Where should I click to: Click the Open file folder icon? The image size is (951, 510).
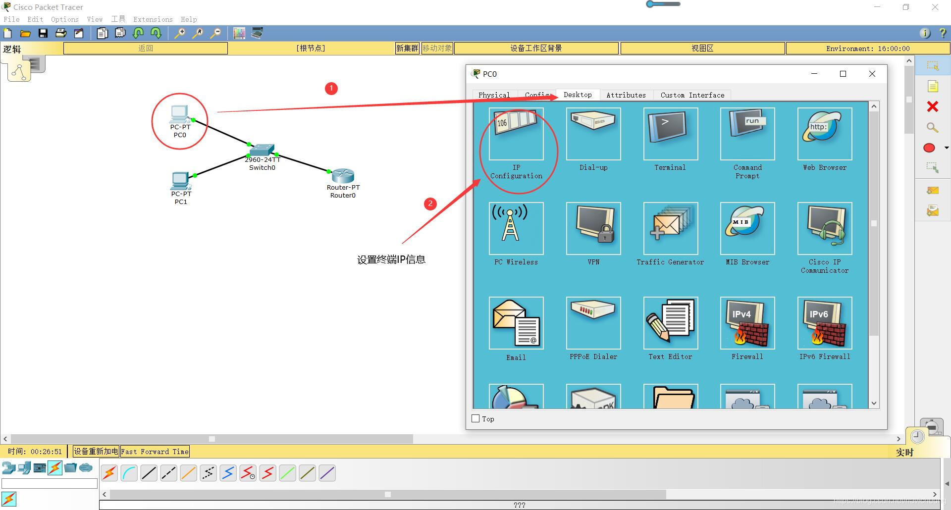pyautogui.click(x=25, y=33)
